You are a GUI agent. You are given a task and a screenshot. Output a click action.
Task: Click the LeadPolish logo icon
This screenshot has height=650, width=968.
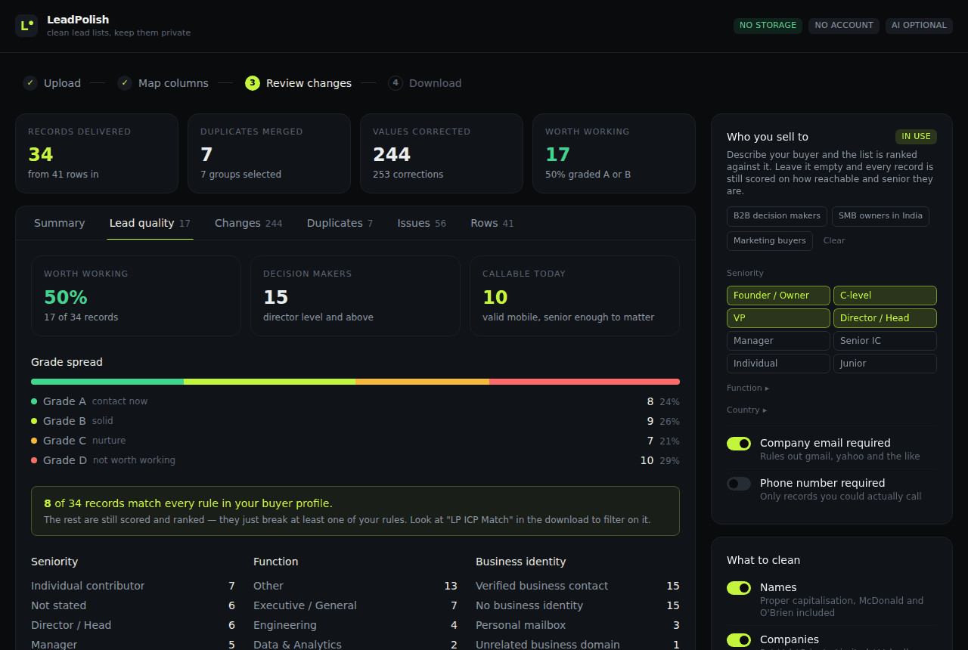pos(26,26)
